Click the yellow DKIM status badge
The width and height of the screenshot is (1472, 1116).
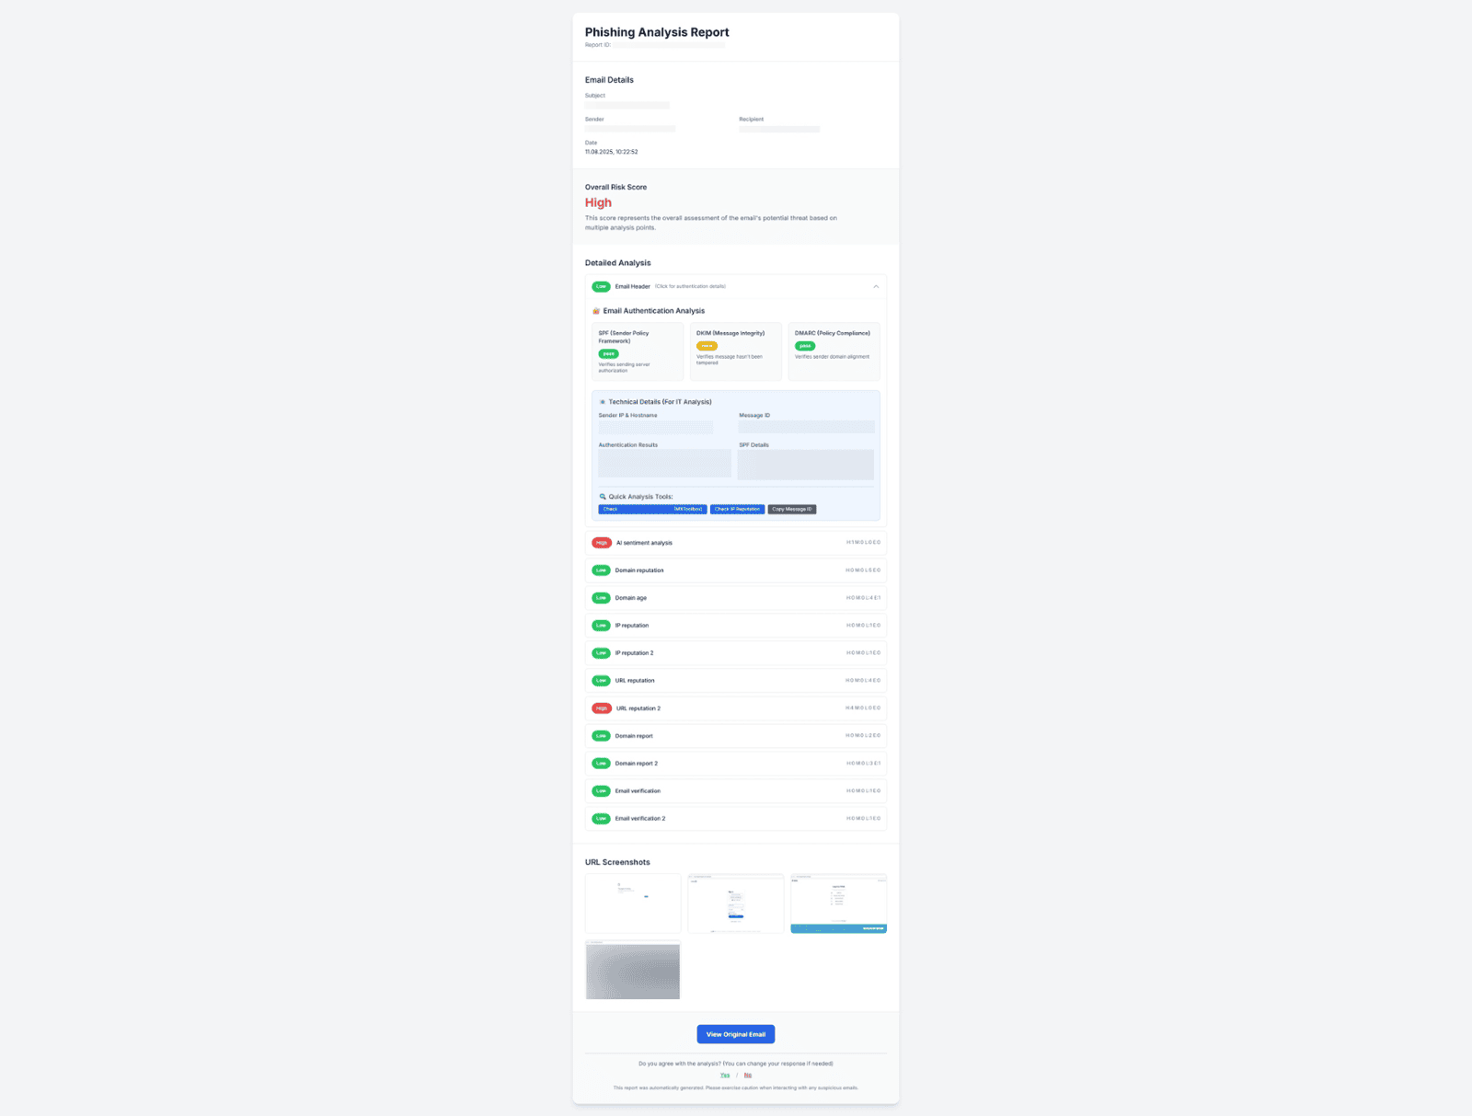[707, 346]
